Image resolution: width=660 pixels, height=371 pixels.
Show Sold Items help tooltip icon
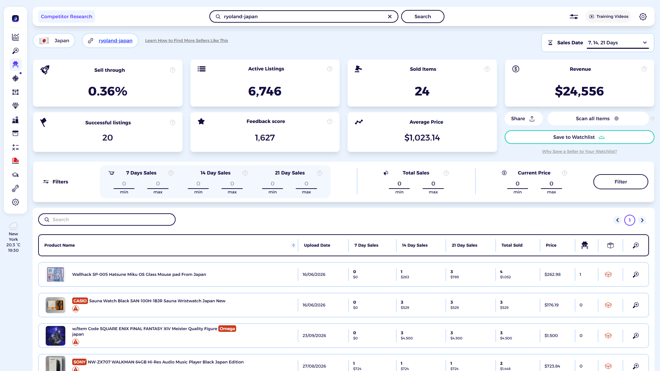click(x=487, y=69)
